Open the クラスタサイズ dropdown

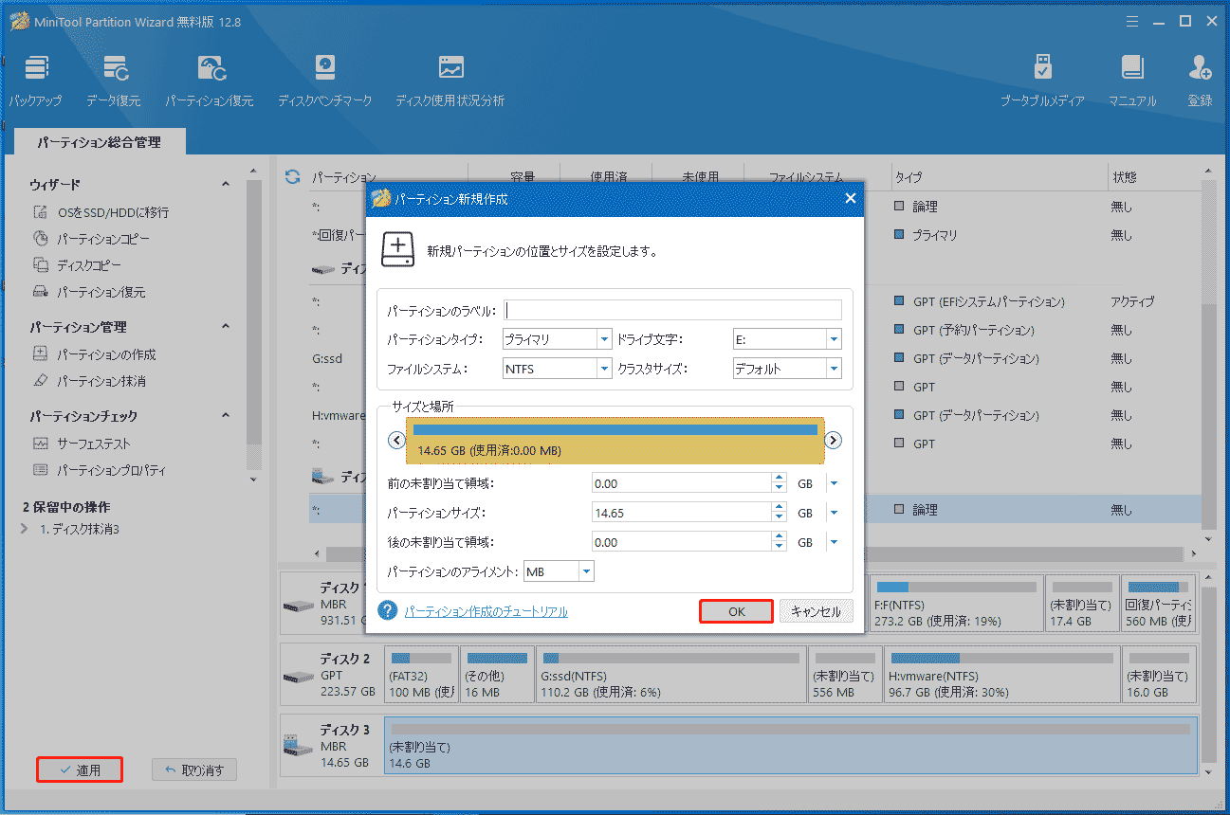[x=834, y=369]
